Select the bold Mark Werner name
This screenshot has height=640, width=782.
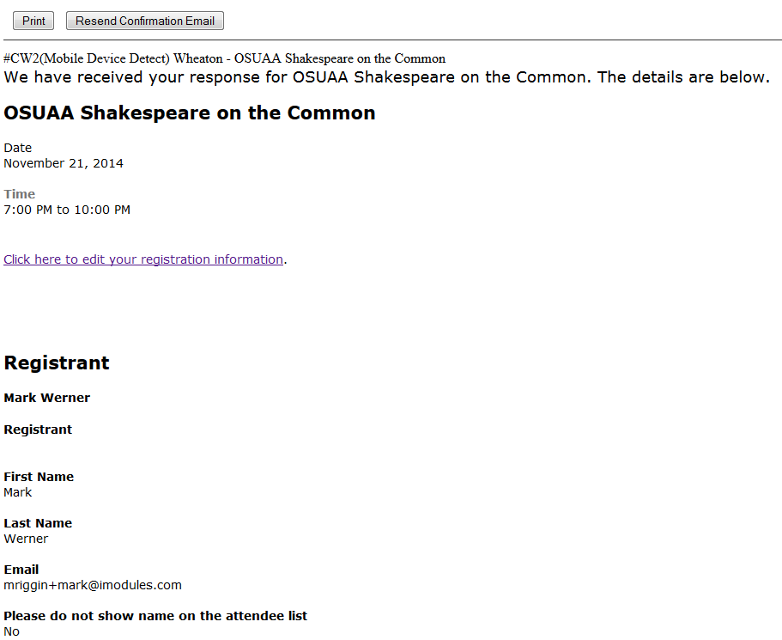47,398
